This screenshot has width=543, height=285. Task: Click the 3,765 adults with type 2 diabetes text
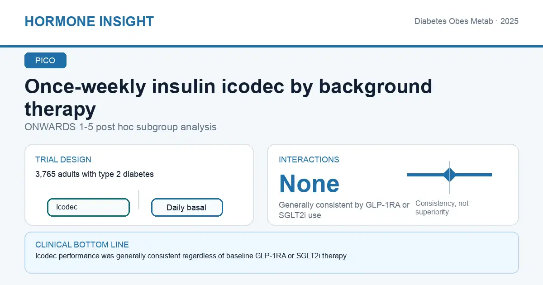[x=95, y=174]
